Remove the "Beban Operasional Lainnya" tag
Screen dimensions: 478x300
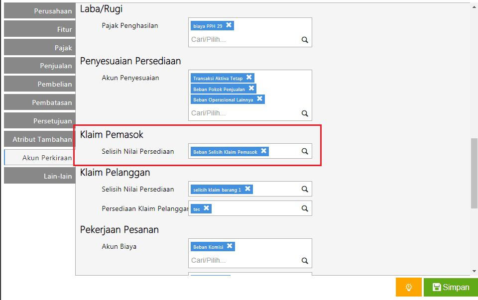coord(260,99)
